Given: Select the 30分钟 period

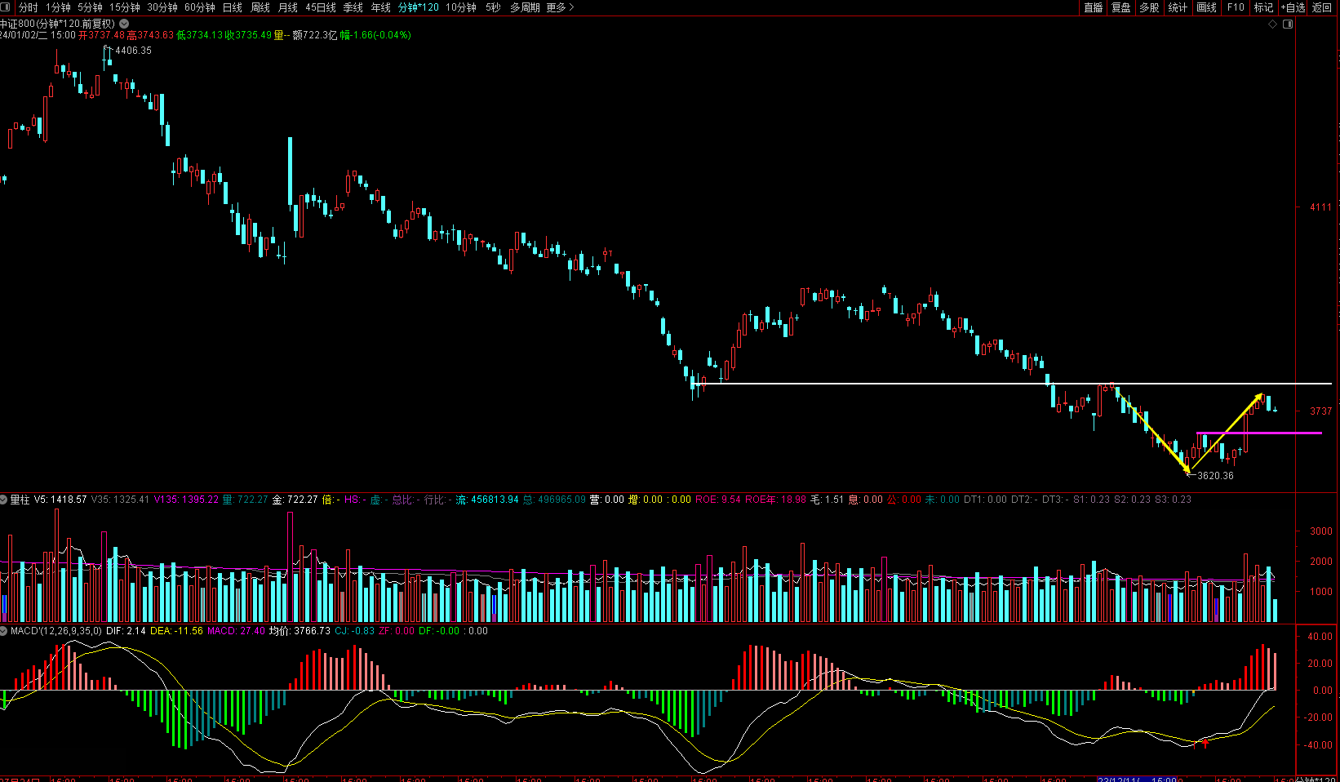Looking at the screenshot, I should coord(162,7).
